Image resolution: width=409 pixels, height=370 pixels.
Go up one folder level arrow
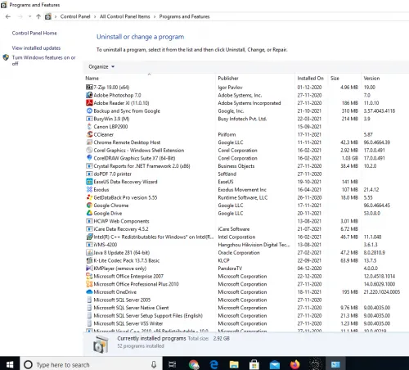pos(38,16)
